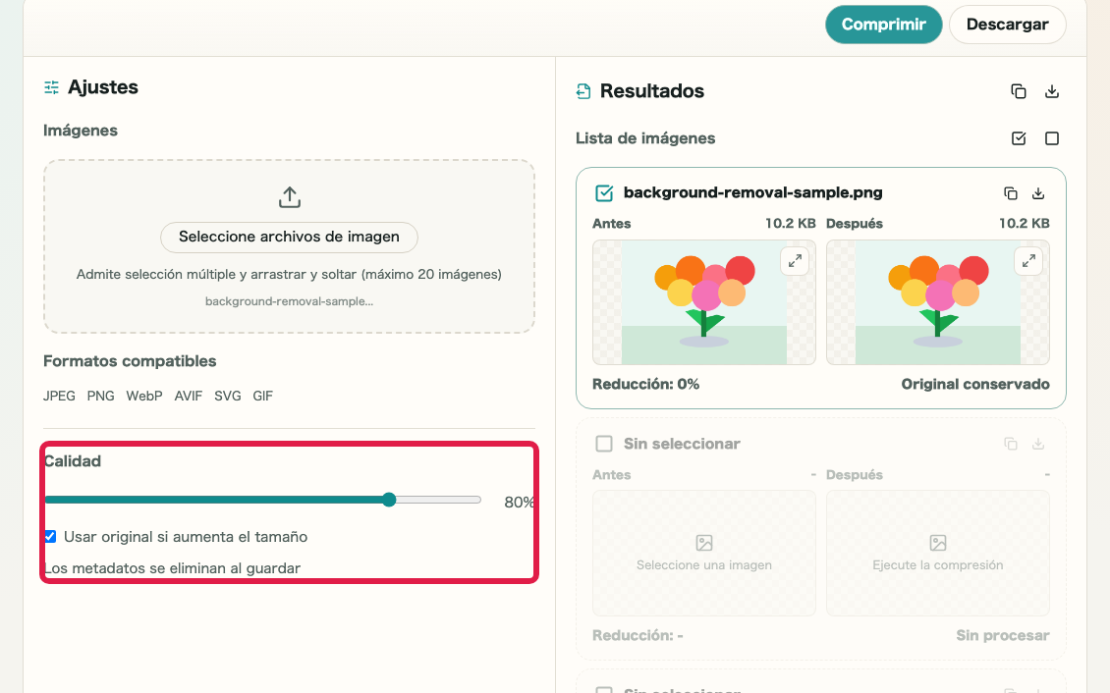Click the 'Seleccione una imagen' placeholder
This screenshot has width=1110, height=693.
click(703, 554)
